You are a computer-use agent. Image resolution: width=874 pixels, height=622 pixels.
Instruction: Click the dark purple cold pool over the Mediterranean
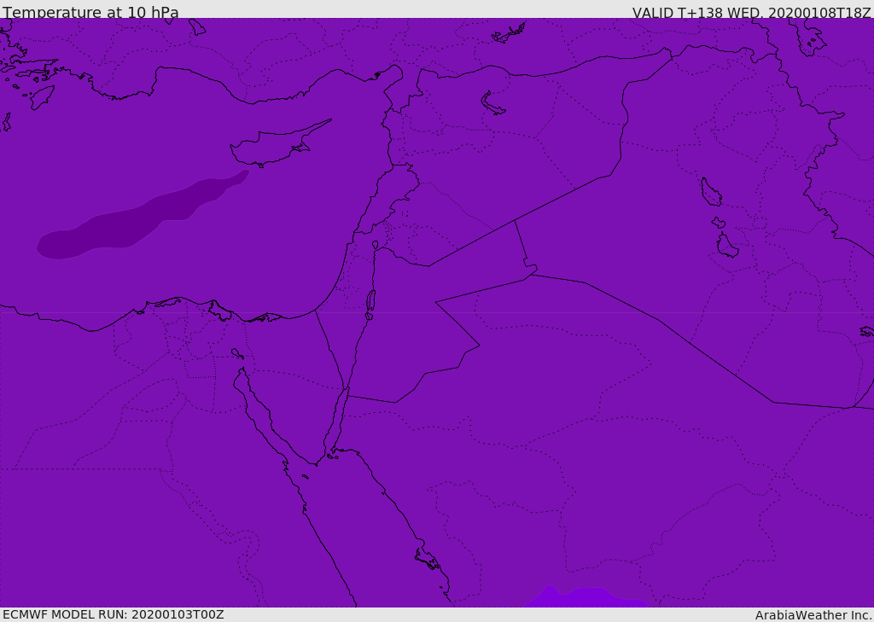143,214
